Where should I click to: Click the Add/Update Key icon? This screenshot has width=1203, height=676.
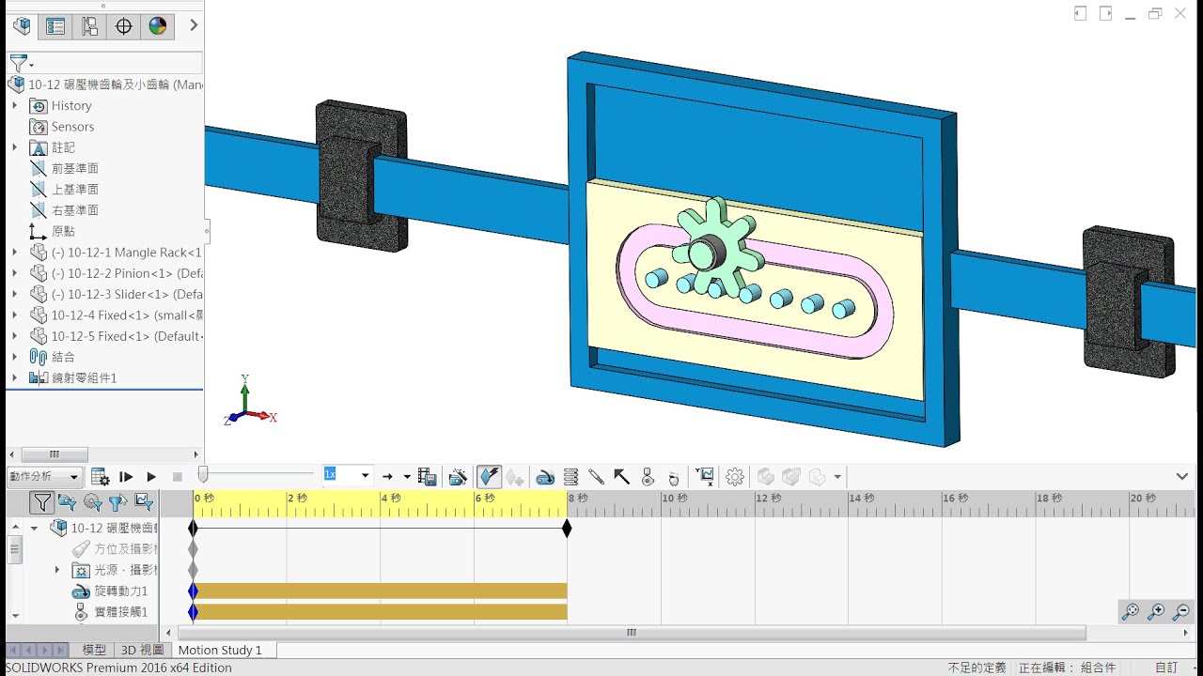(x=514, y=477)
